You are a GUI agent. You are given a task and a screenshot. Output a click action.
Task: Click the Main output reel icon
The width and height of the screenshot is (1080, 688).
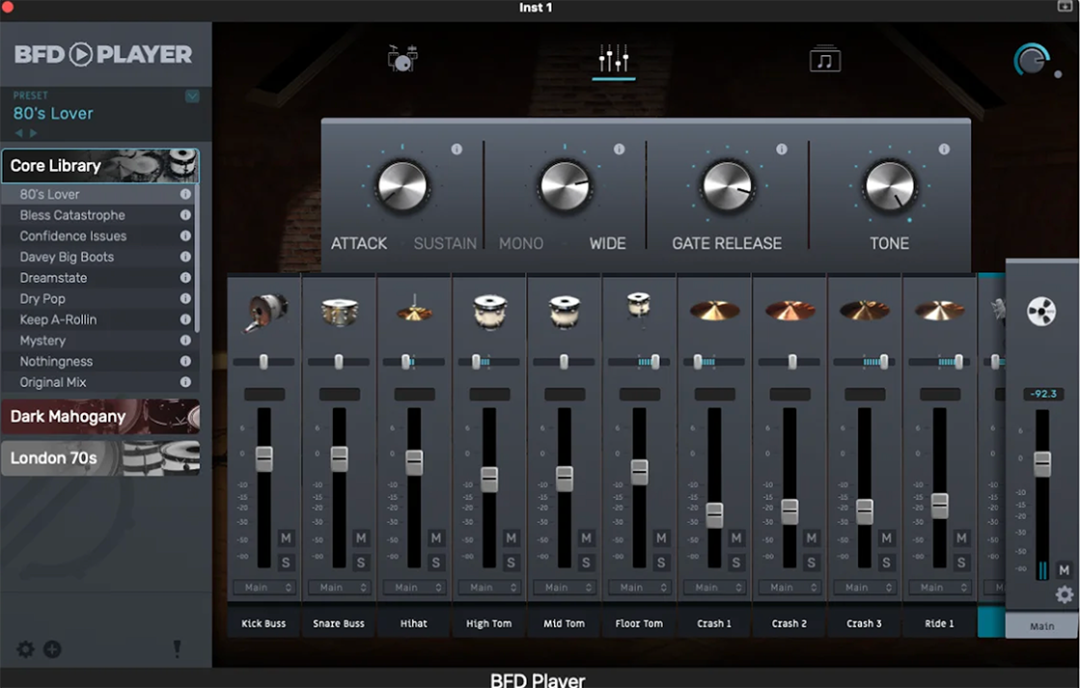[1040, 312]
